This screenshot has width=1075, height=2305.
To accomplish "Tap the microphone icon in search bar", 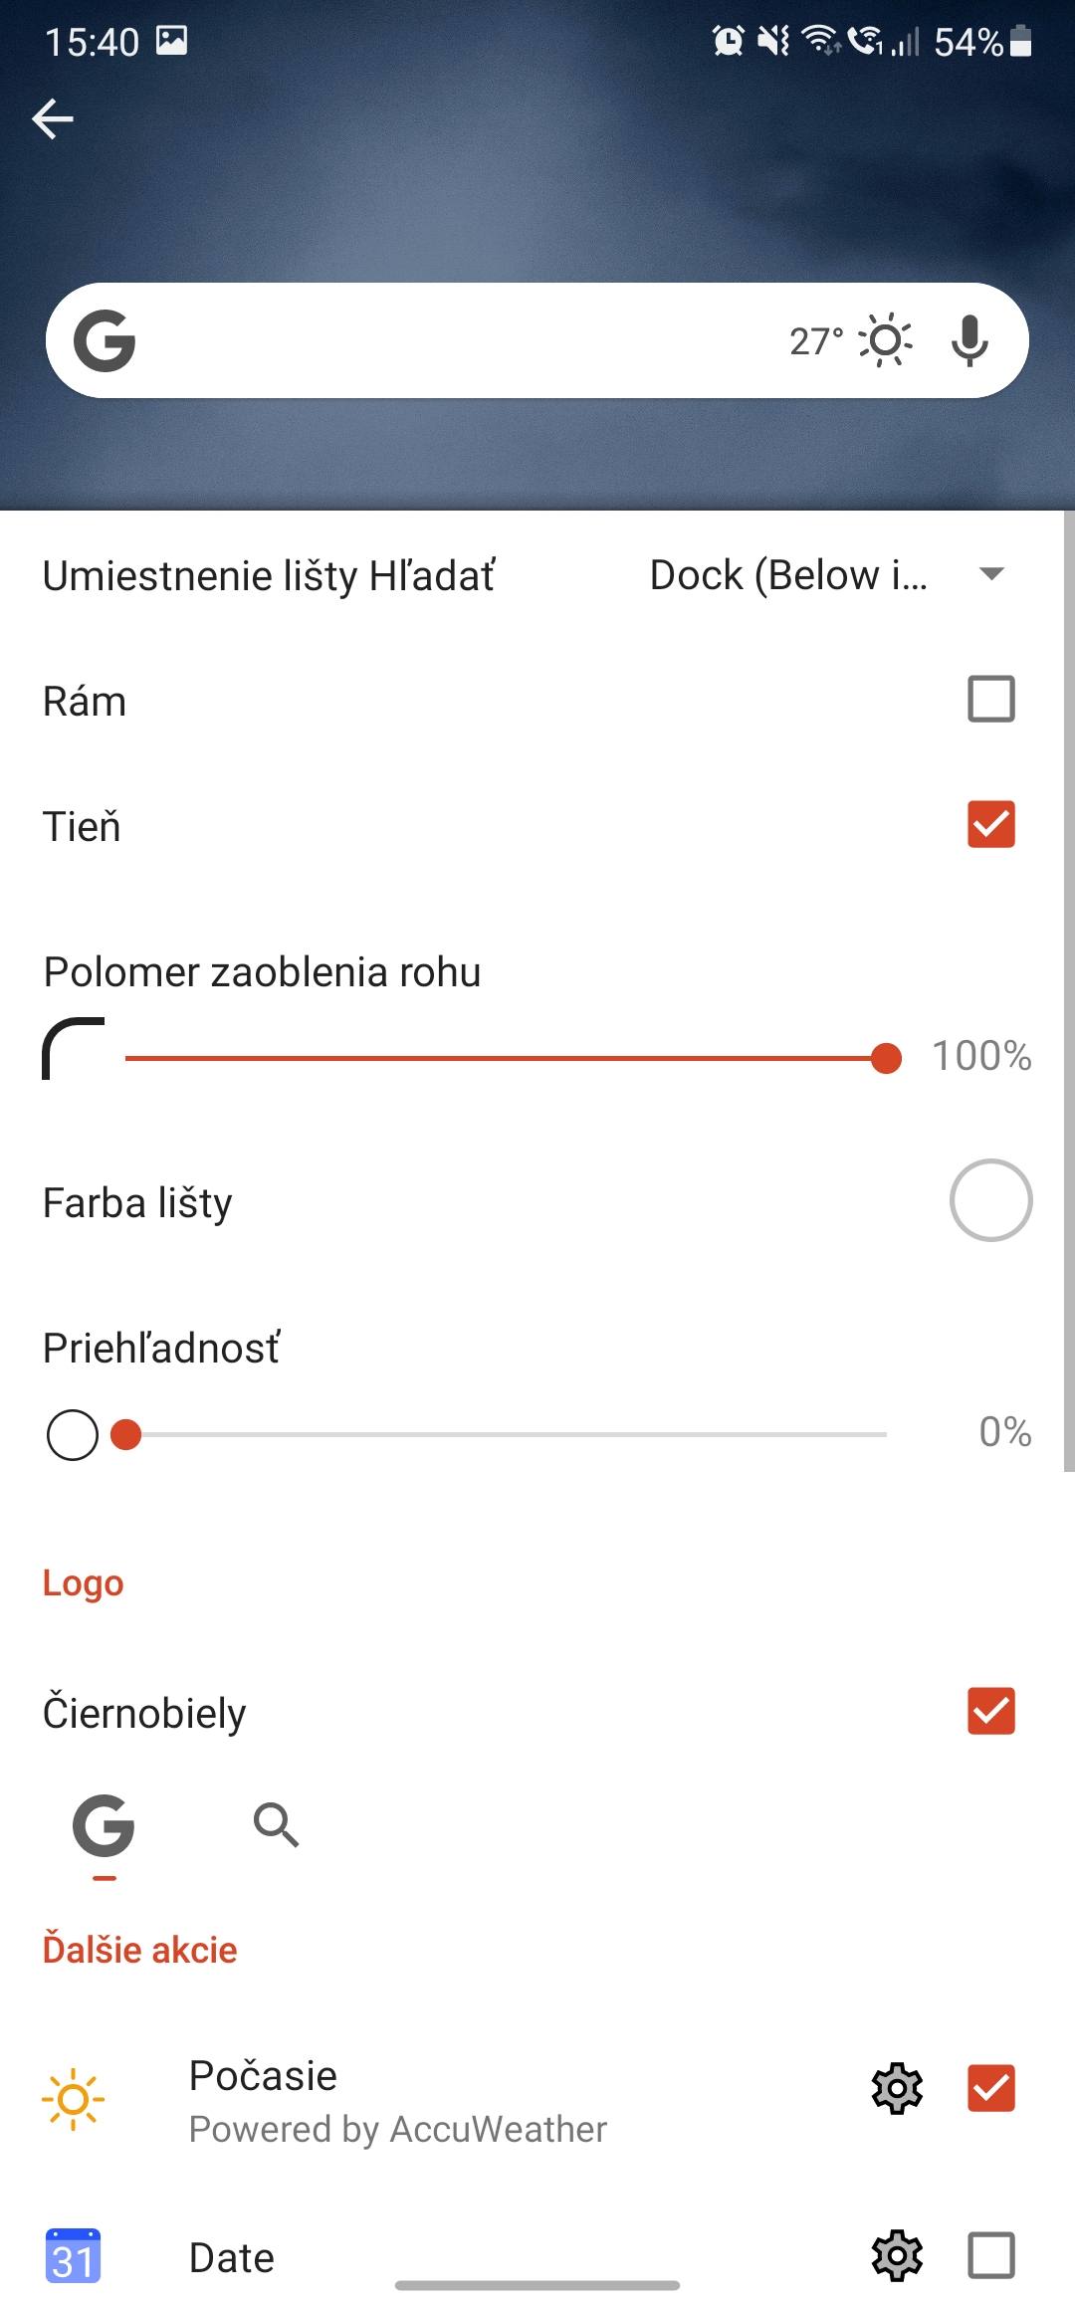I will pos(968,341).
